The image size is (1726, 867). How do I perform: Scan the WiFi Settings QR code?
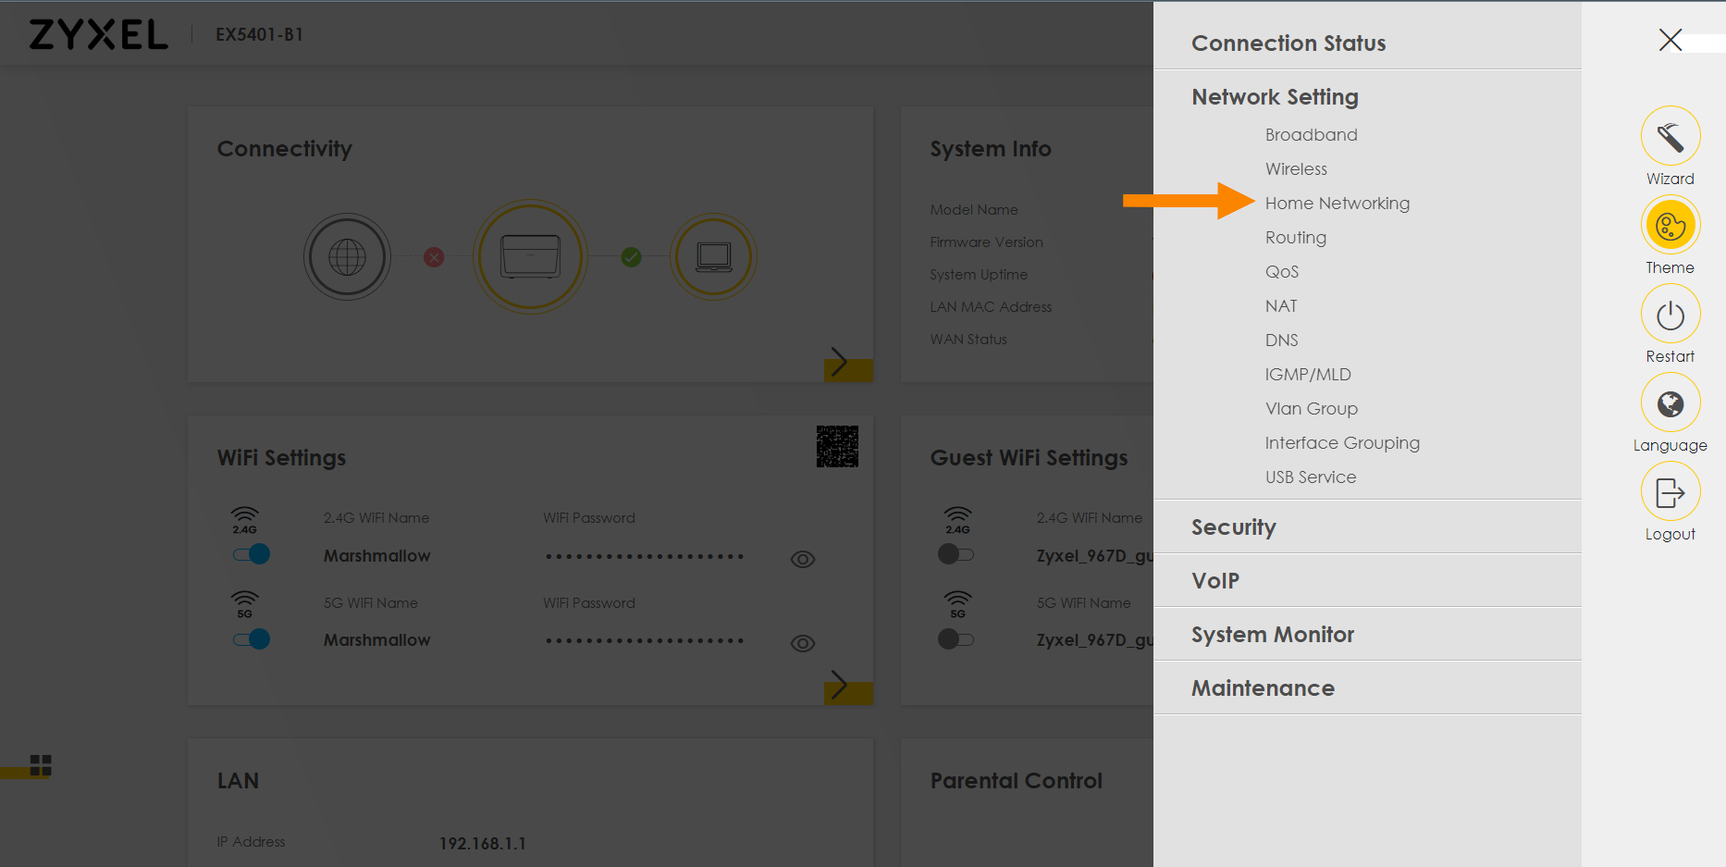pos(838,446)
